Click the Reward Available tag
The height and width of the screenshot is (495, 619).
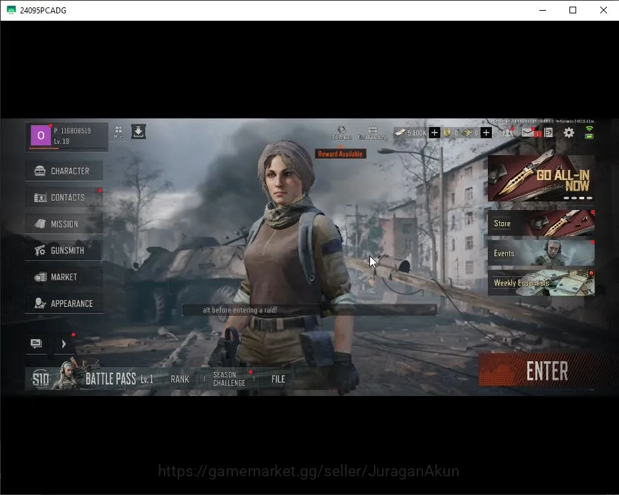click(341, 154)
